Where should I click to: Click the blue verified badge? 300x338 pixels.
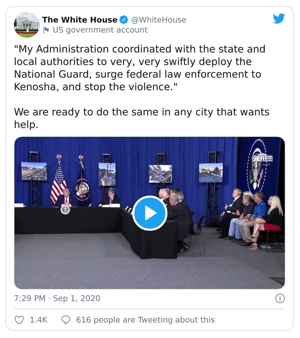click(124, 20)
